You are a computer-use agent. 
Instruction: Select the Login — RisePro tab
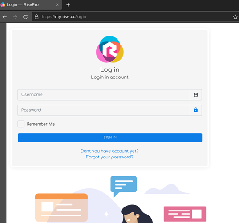[x=30, y=5]
